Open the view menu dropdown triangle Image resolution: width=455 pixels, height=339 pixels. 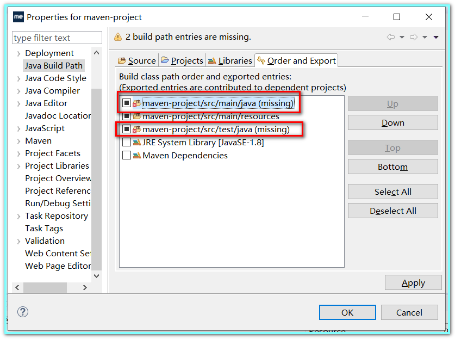pyautogui.click(x=436, y=37)
